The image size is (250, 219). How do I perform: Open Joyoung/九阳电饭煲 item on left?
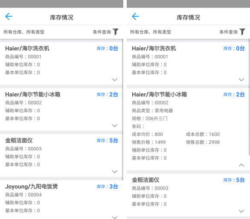pos(32,186)
